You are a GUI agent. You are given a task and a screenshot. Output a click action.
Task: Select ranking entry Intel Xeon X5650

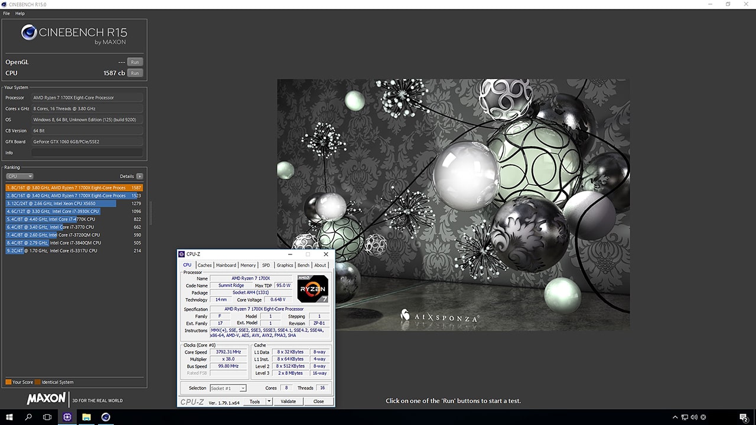(74, 203)
